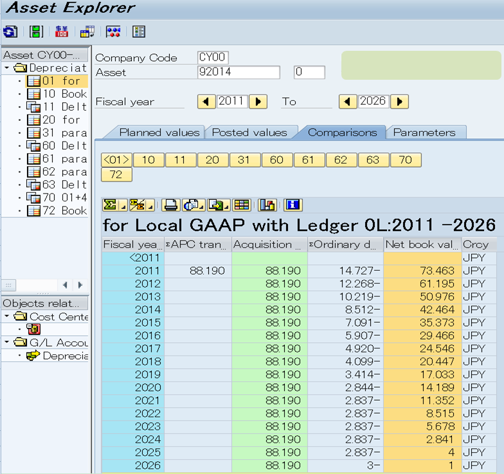Select the '10 Book' depreciation area in the tree
Screen dimensions: 504x474
pos(57,94)
